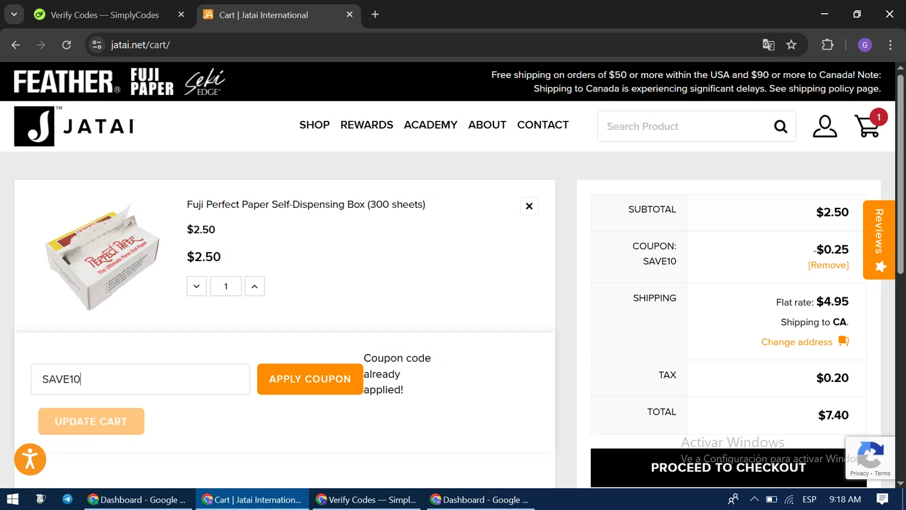
Task: Close the Verify Codes tab
Action: pos(181,15)
